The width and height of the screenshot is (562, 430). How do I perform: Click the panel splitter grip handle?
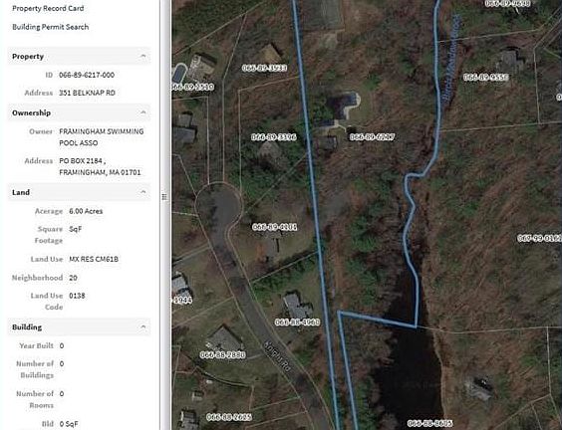point(164,197)
